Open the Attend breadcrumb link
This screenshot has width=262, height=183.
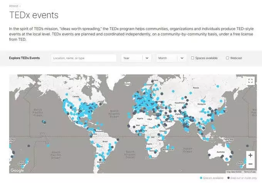tap(13, 6)
